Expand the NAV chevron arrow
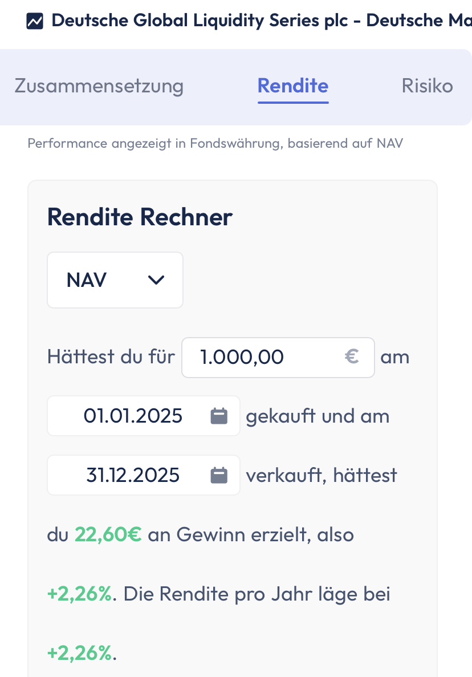The width and height of the screenshot is (472, 677). [156, 280]
